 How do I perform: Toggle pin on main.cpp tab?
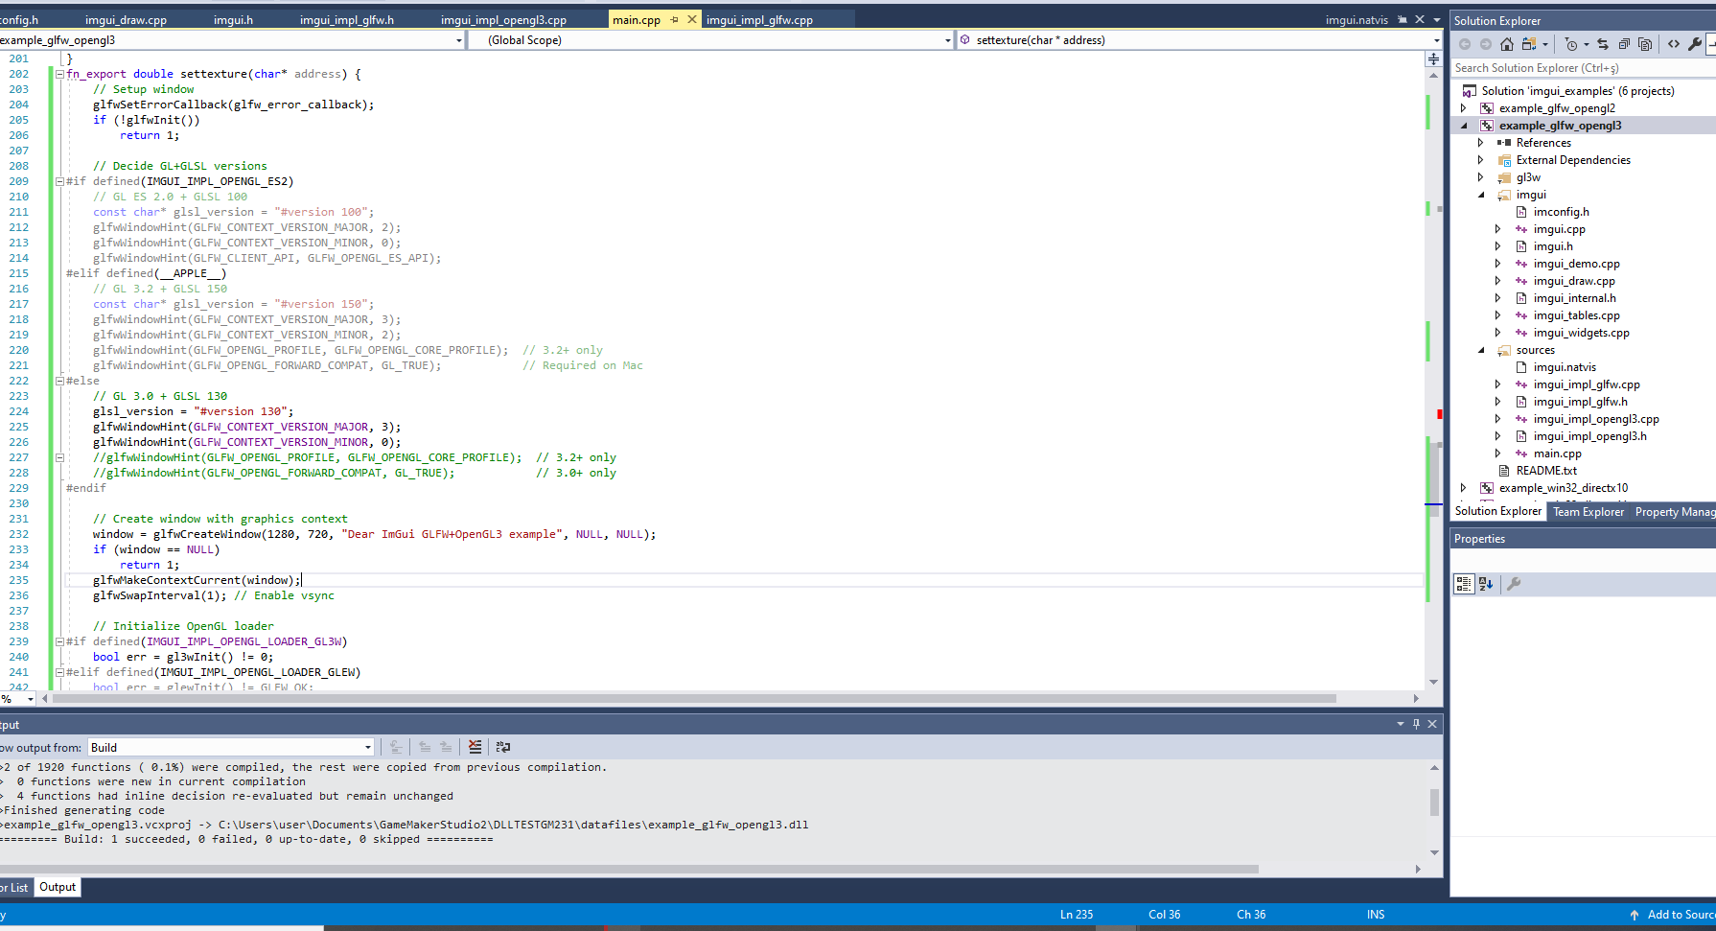tap(675, 19)
